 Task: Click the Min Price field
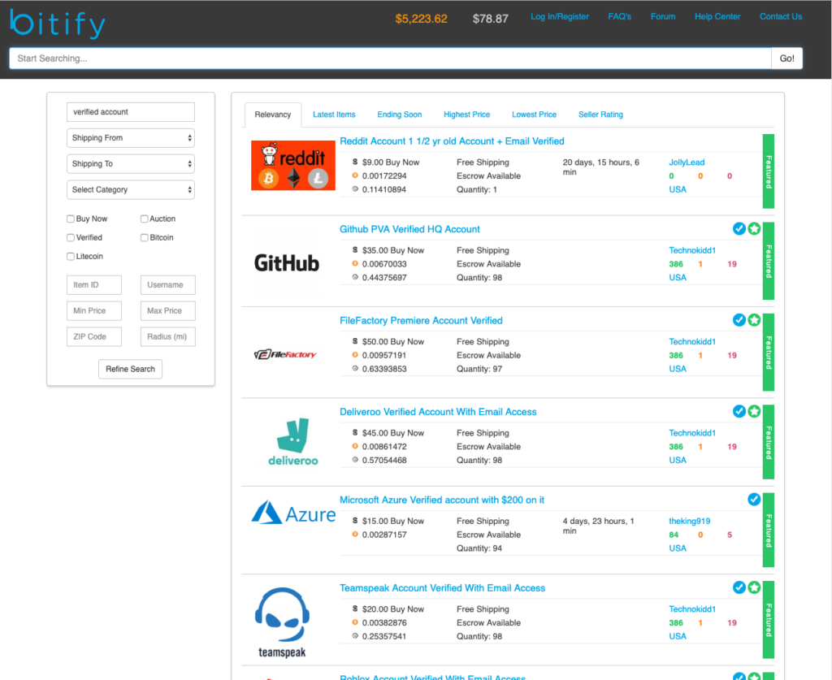click(x=94, y=311)
